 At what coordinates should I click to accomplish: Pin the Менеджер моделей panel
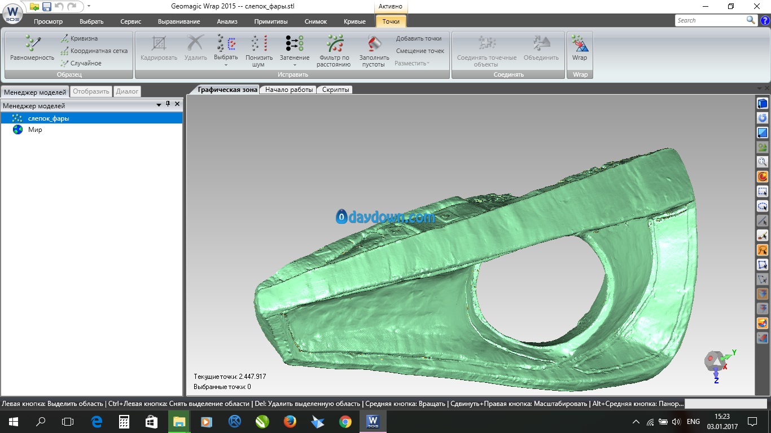pos(168,104)
